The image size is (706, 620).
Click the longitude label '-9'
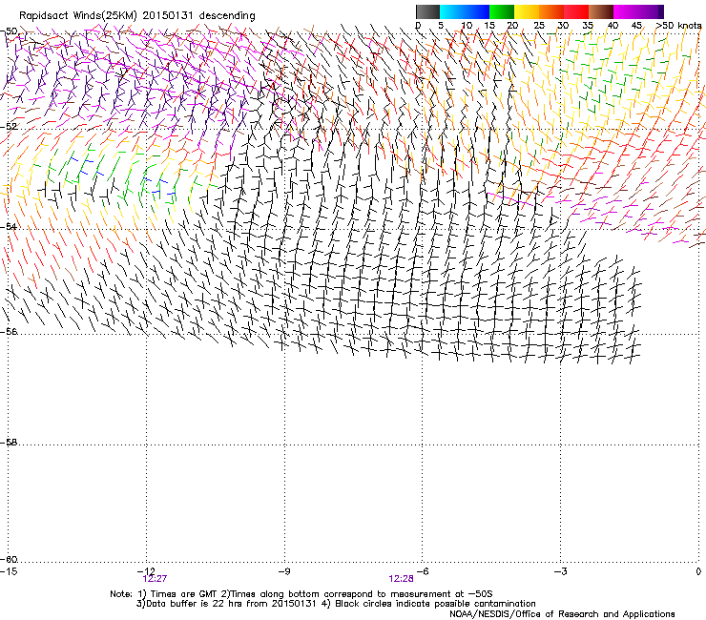283,571
